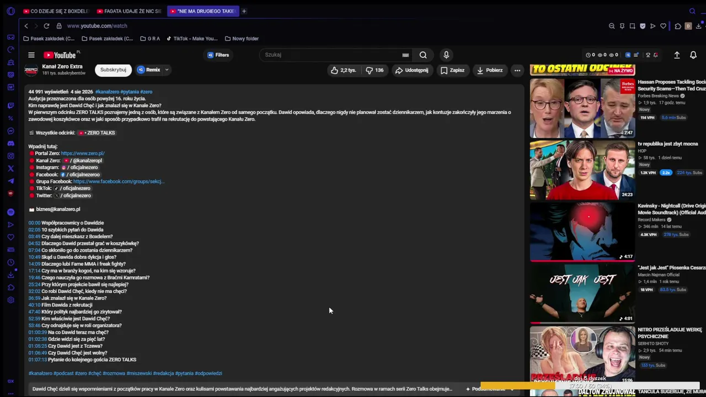This screenshot has height=397, width=706.
Task: Jump to timestamp 04:52 in the description
Action: [34, 243]
